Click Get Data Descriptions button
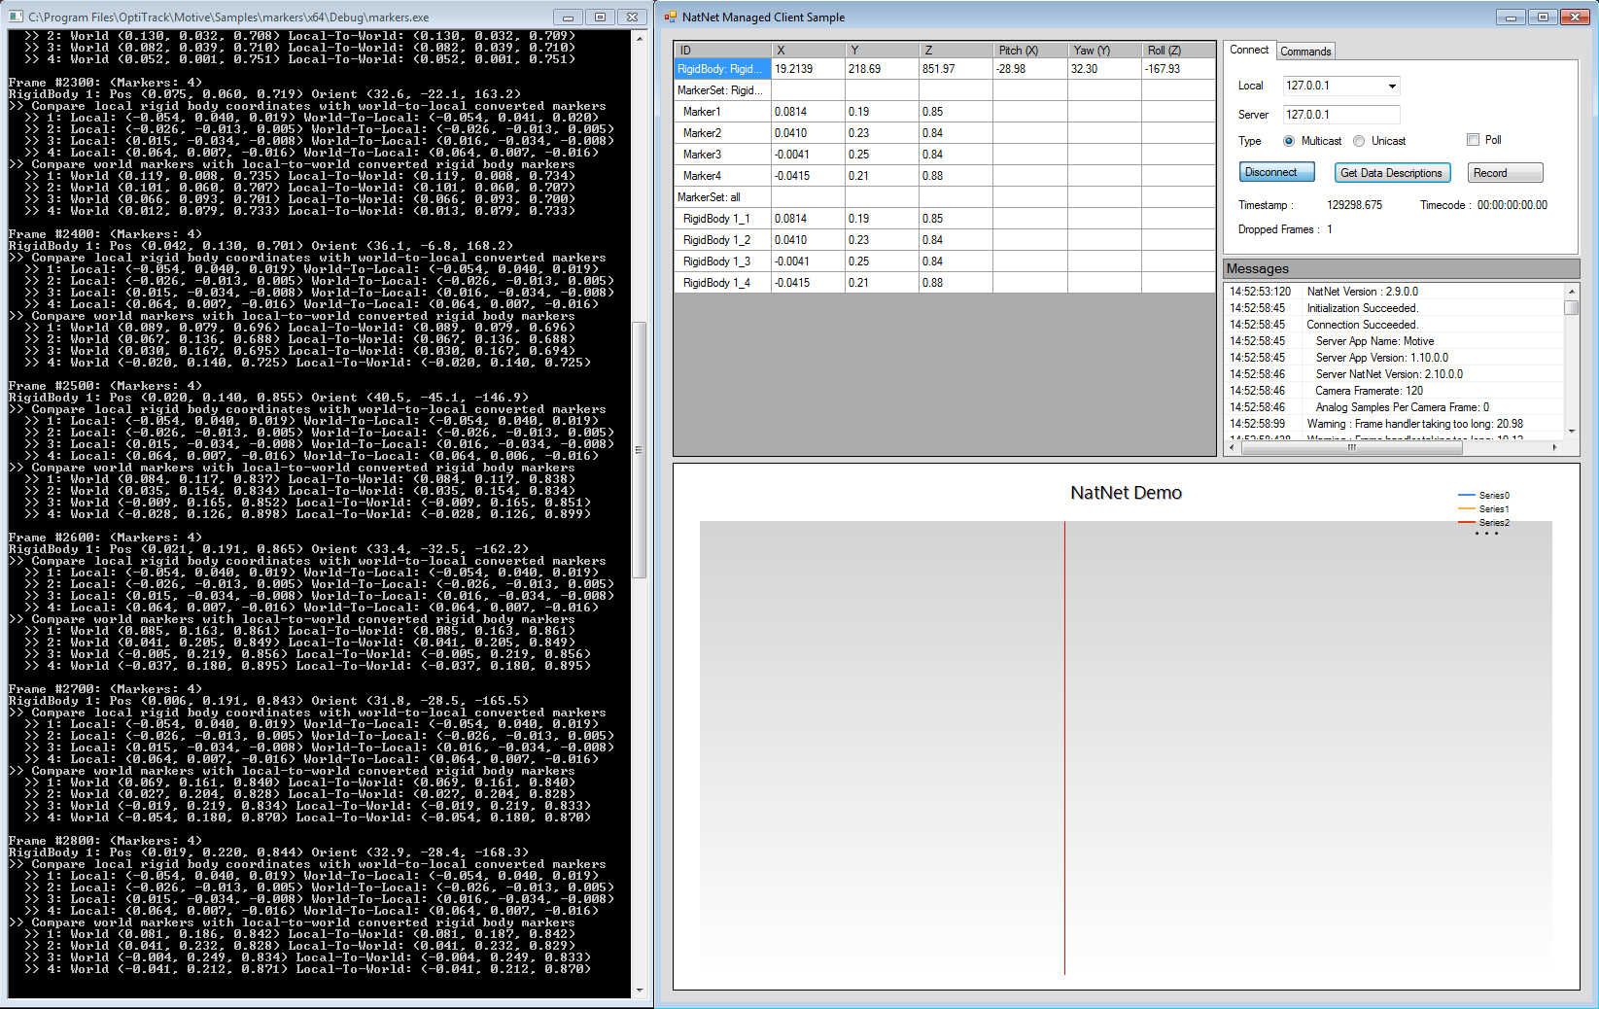Screen dimensions: 1599x1009 coord(1391,173)
